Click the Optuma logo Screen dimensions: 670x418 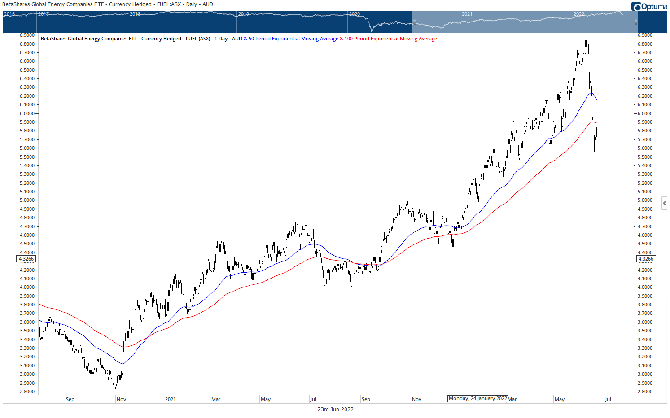pyautogui.click(x=648, y=6)
